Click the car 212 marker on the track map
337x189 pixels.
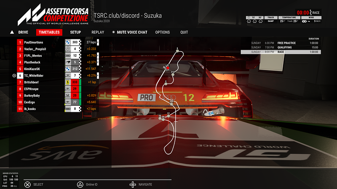(173, 75)
